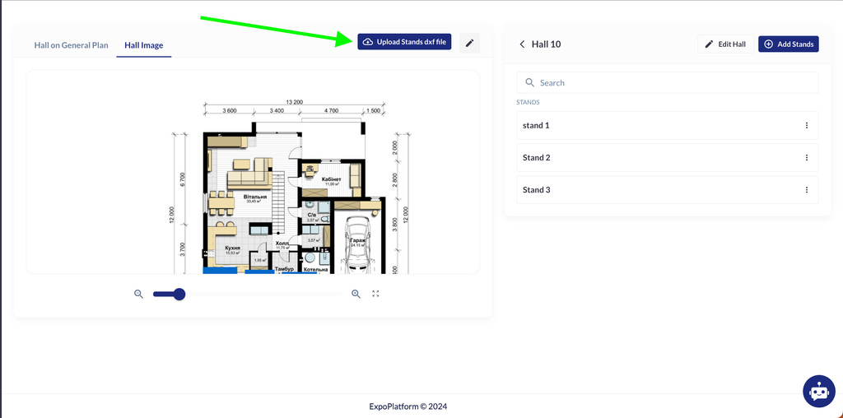Open the chatbot assistant robot icon

[x=818, y=392]
